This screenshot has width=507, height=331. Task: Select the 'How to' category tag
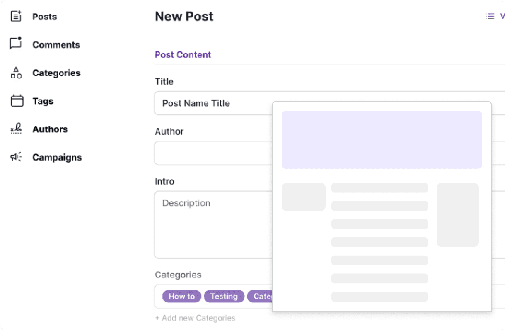click(x=182, y=296)
